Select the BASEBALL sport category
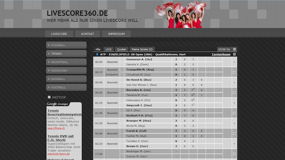The width and height of the screenshot is (285, 160). coord(66,79)
